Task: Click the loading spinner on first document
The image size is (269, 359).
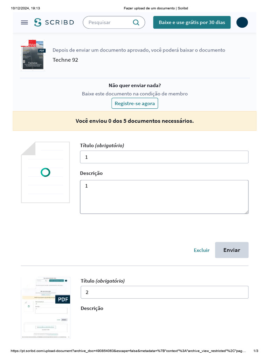Action: click(46, 172)
